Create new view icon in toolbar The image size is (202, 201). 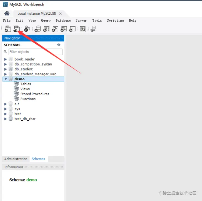point(55,29)
